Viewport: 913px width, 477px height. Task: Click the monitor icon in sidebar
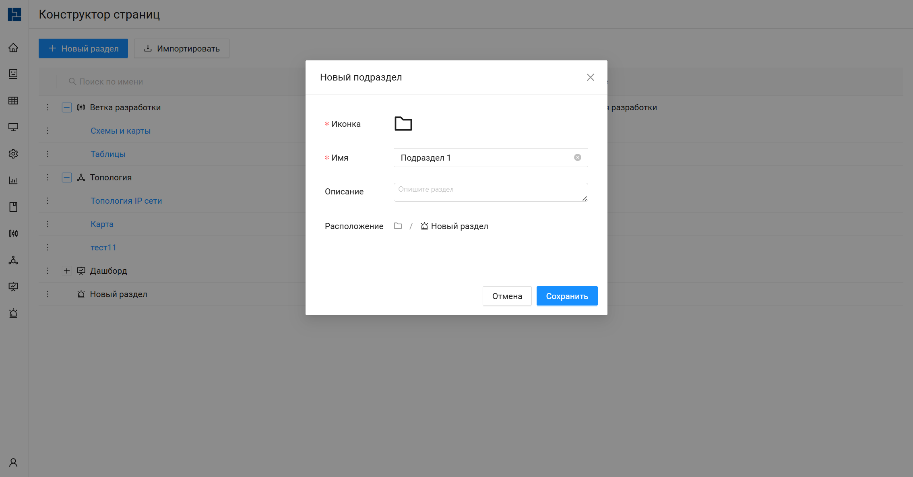[13, 127]
